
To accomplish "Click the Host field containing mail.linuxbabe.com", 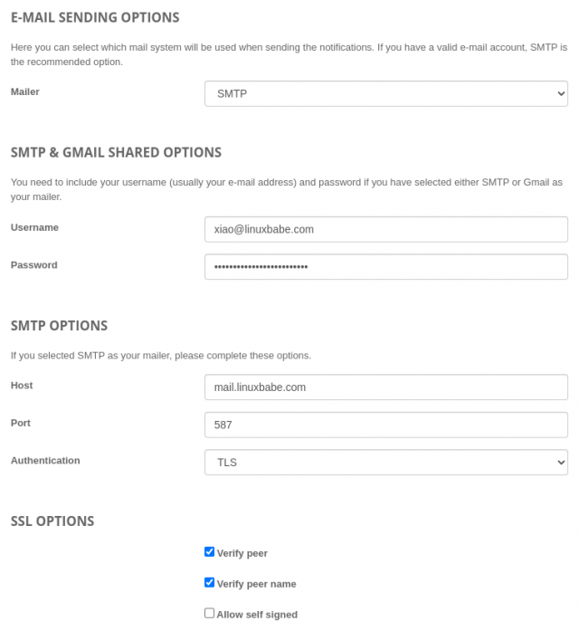I will click(385, 387).
